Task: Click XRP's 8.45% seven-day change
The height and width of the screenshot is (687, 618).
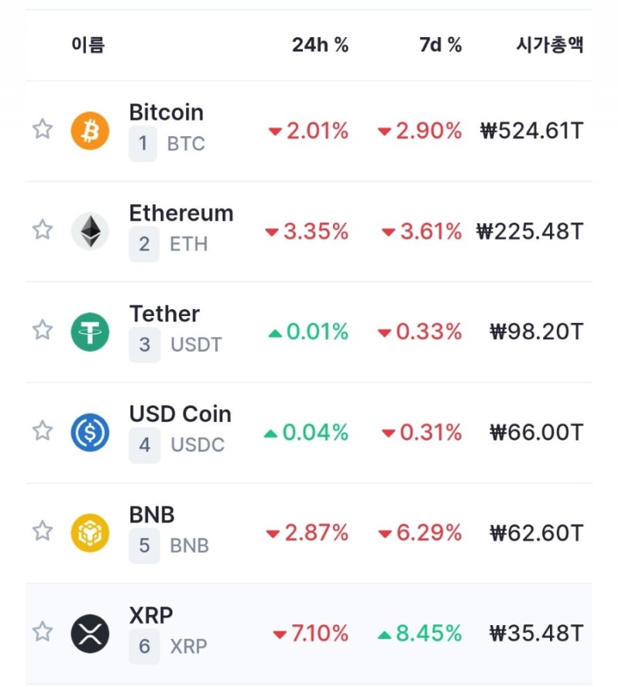Action: pyautogui.click(x=419, y=633)
